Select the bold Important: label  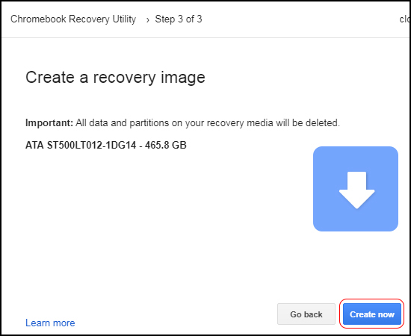tap(49, 122)
